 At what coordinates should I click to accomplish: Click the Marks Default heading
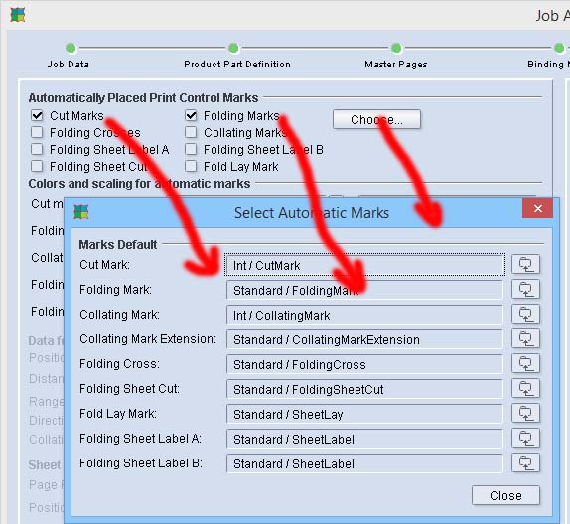click(118, 244)
